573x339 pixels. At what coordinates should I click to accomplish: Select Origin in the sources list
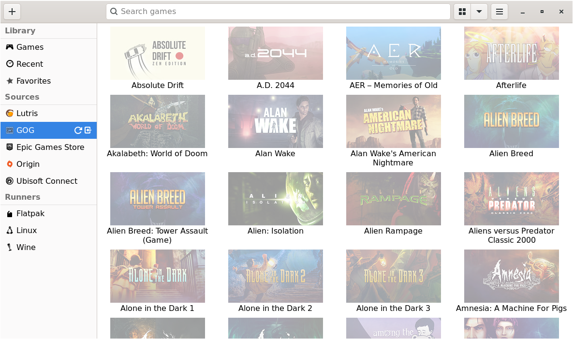pos(28,164)
